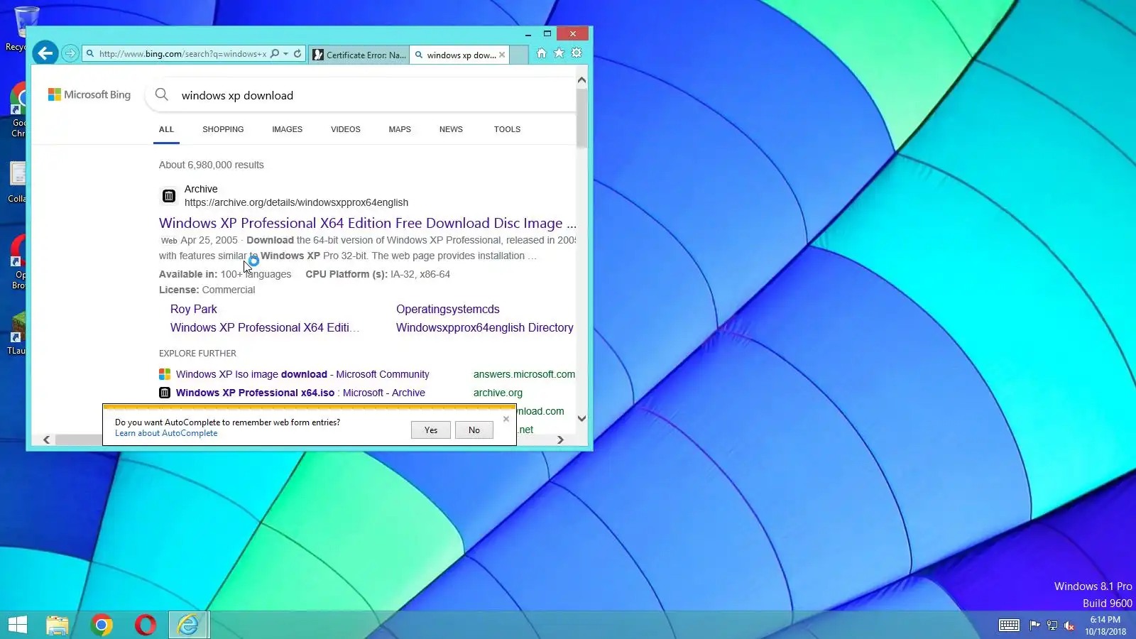This screenshot has width=1136, height=639.
Task: Switch to MAPS results
Action: point(400,129)
